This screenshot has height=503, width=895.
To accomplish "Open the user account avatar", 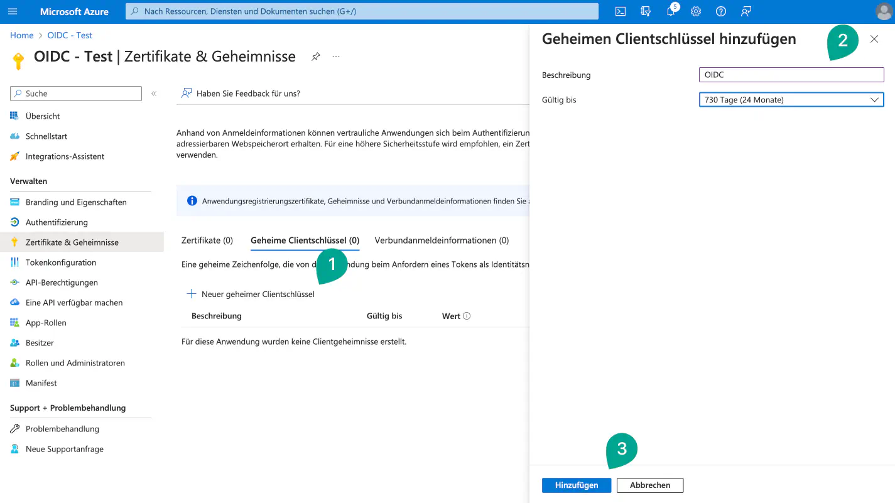I will coord(883,11).
